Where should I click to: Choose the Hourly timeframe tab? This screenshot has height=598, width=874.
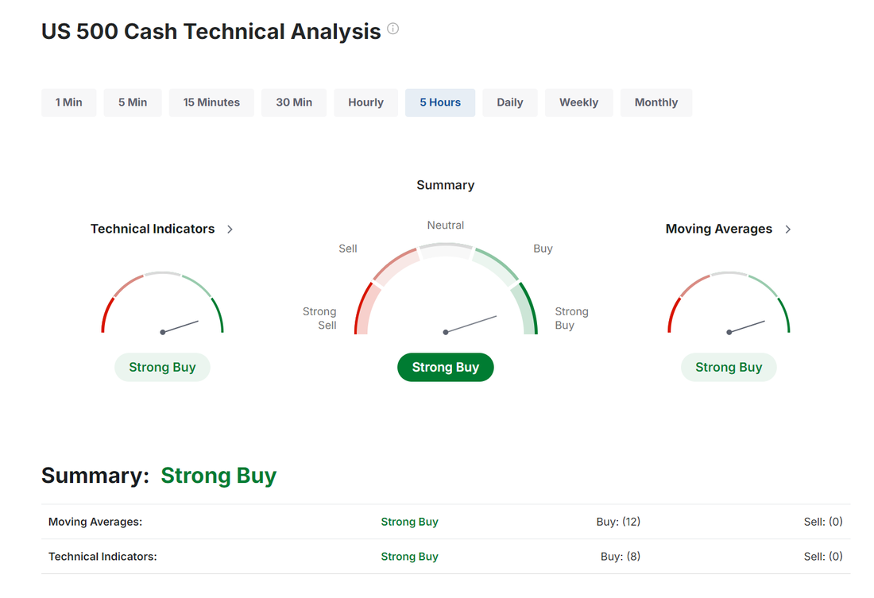click(x=365, y=102)
